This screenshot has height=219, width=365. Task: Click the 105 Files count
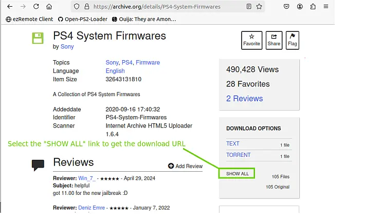pyautogui.click(x=281, y=177)
